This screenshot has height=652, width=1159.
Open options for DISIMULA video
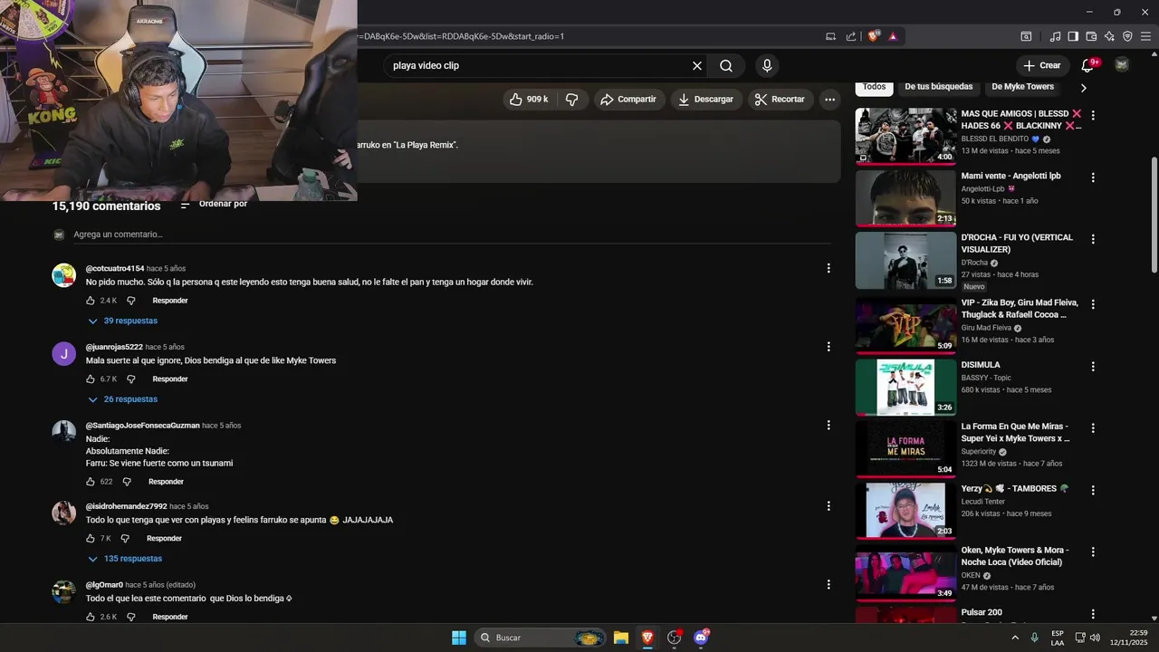(x=1093, y=365)
